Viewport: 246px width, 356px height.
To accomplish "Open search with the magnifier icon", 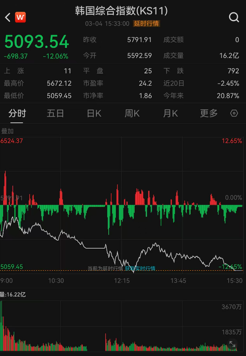I will point(234,17).
